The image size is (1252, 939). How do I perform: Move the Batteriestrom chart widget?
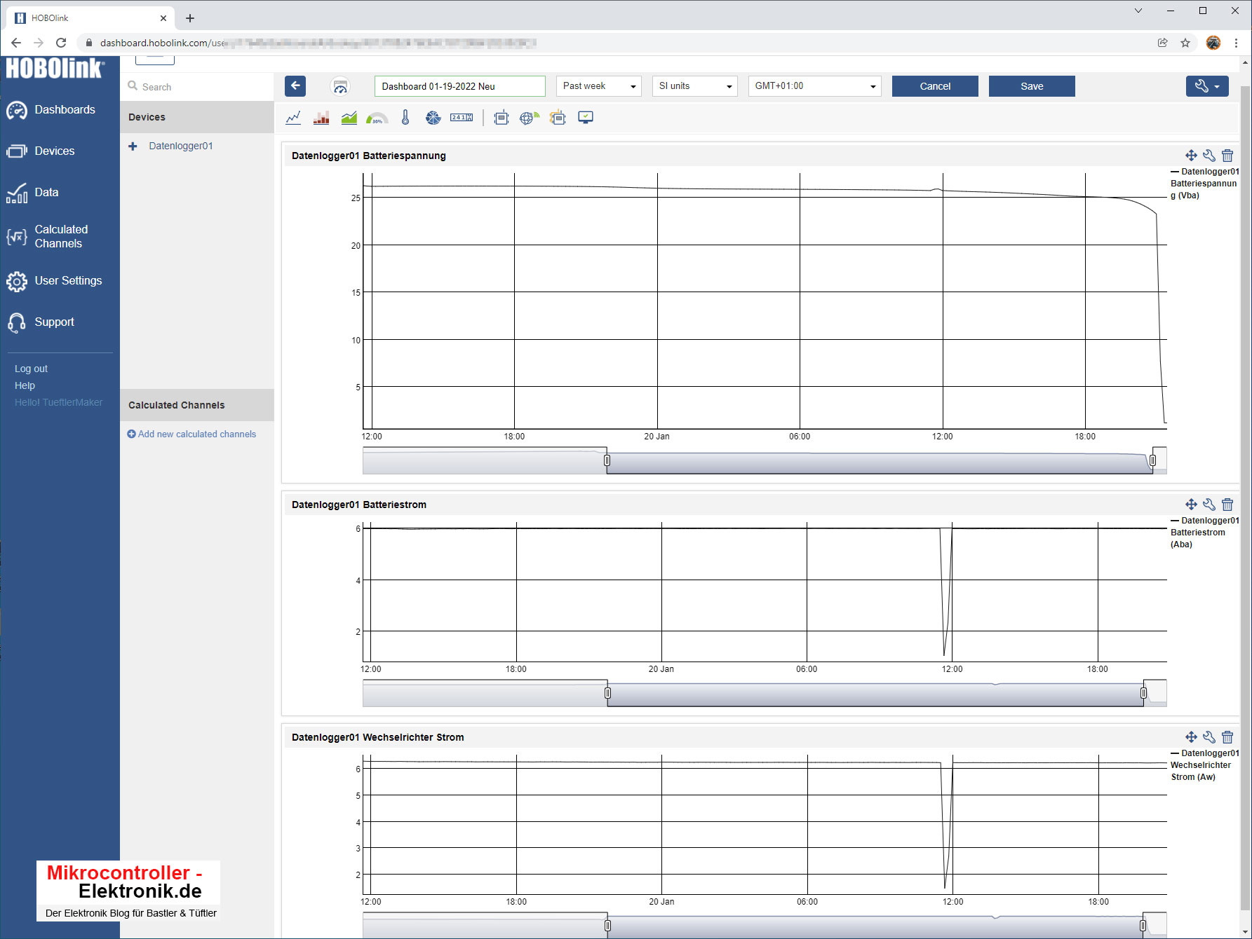[x=1191, y=505]
